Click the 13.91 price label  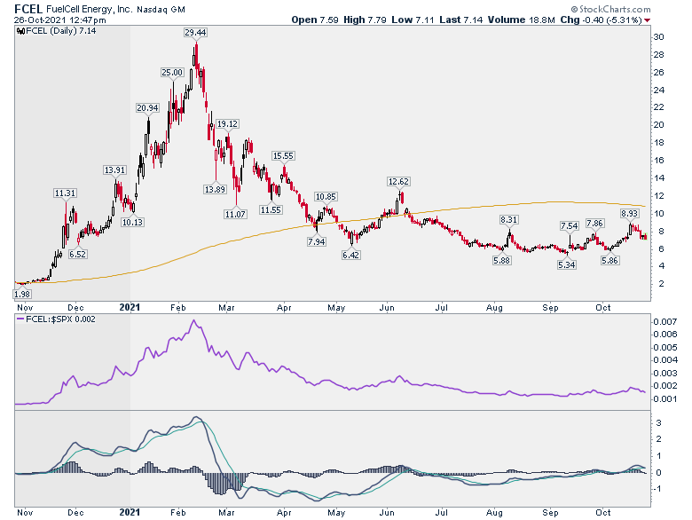tap(114, 170)
